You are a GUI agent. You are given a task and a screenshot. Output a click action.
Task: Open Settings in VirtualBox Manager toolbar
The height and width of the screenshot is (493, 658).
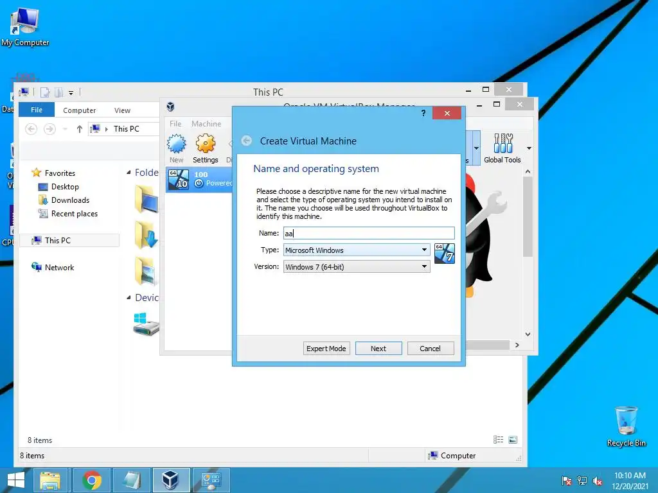205,148
